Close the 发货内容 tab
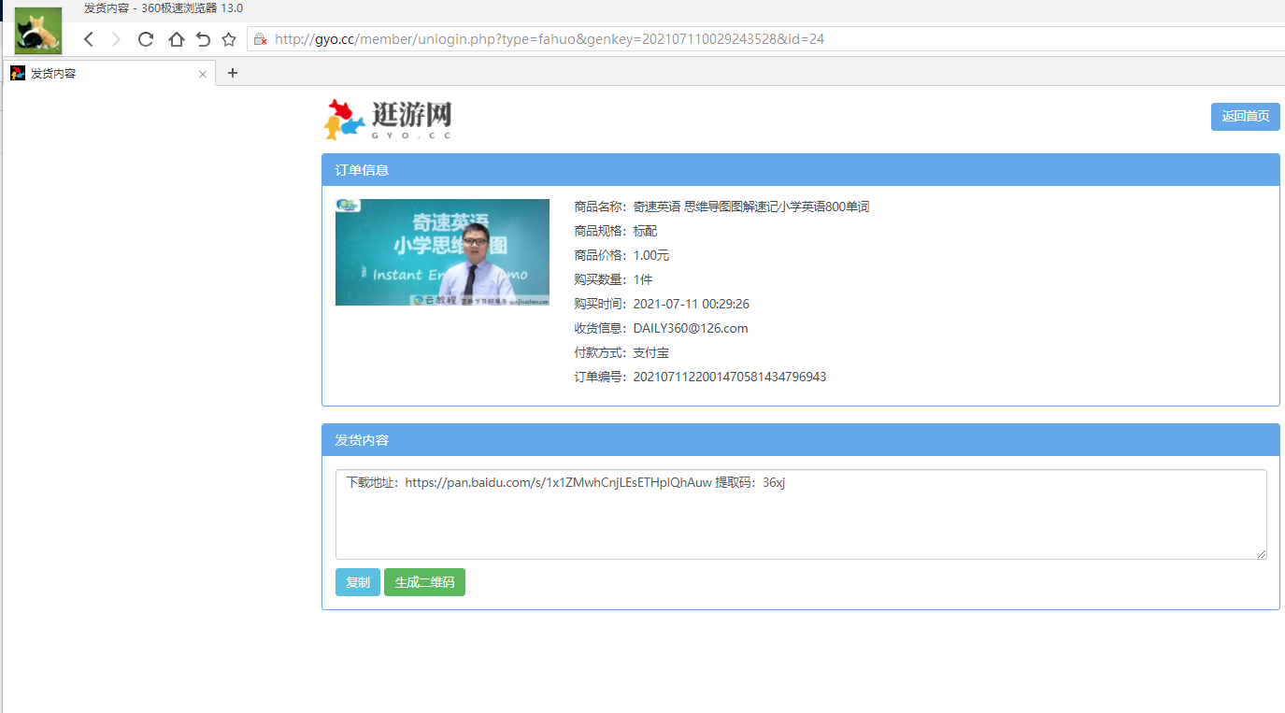 [203, 74]
